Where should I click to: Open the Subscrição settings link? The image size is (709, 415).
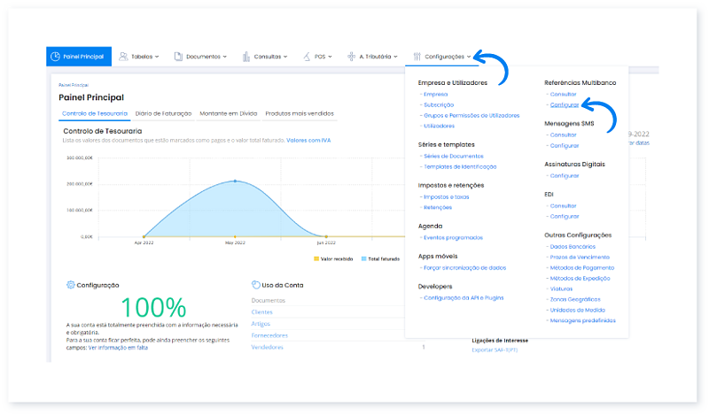pos(439,104)
